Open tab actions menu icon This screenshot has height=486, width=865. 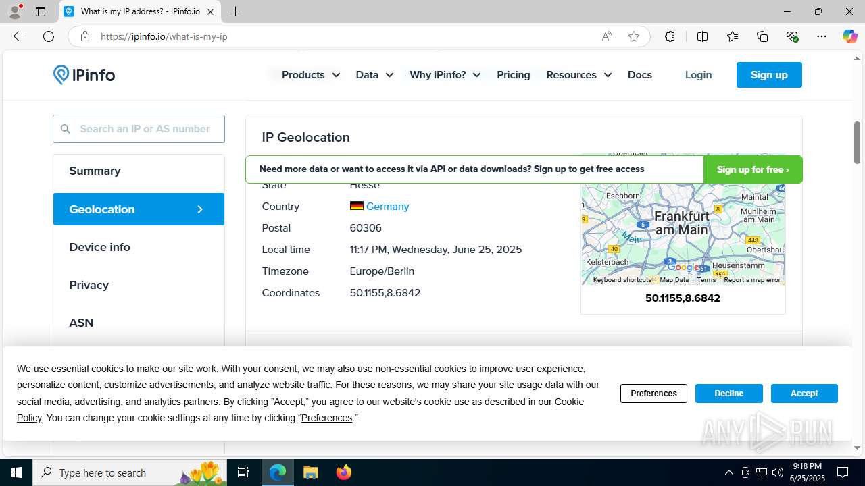click(41, 11)
